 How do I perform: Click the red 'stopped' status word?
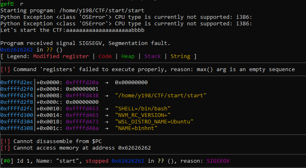point(97,161)
